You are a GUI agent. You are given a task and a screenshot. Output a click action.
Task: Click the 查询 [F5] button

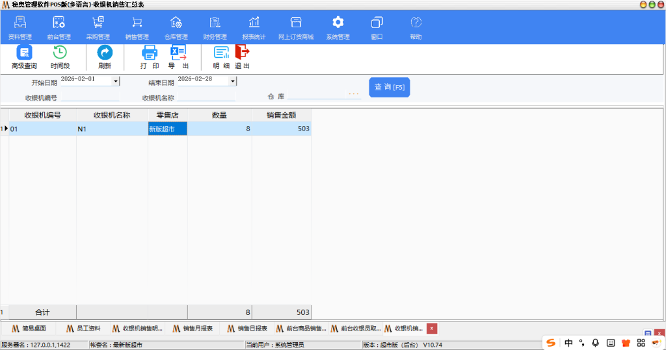(389, 88)
